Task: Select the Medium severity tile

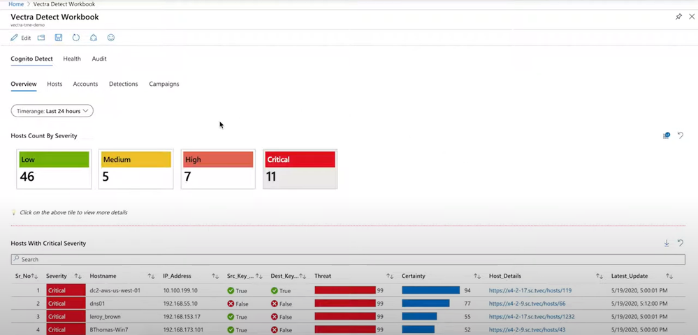Action: click(136, 169)
